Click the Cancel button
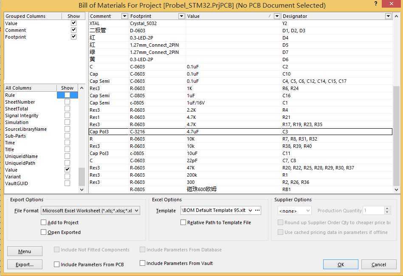Image resolution: width=403 pixels, height=276 pixels. tap(379, 265)
